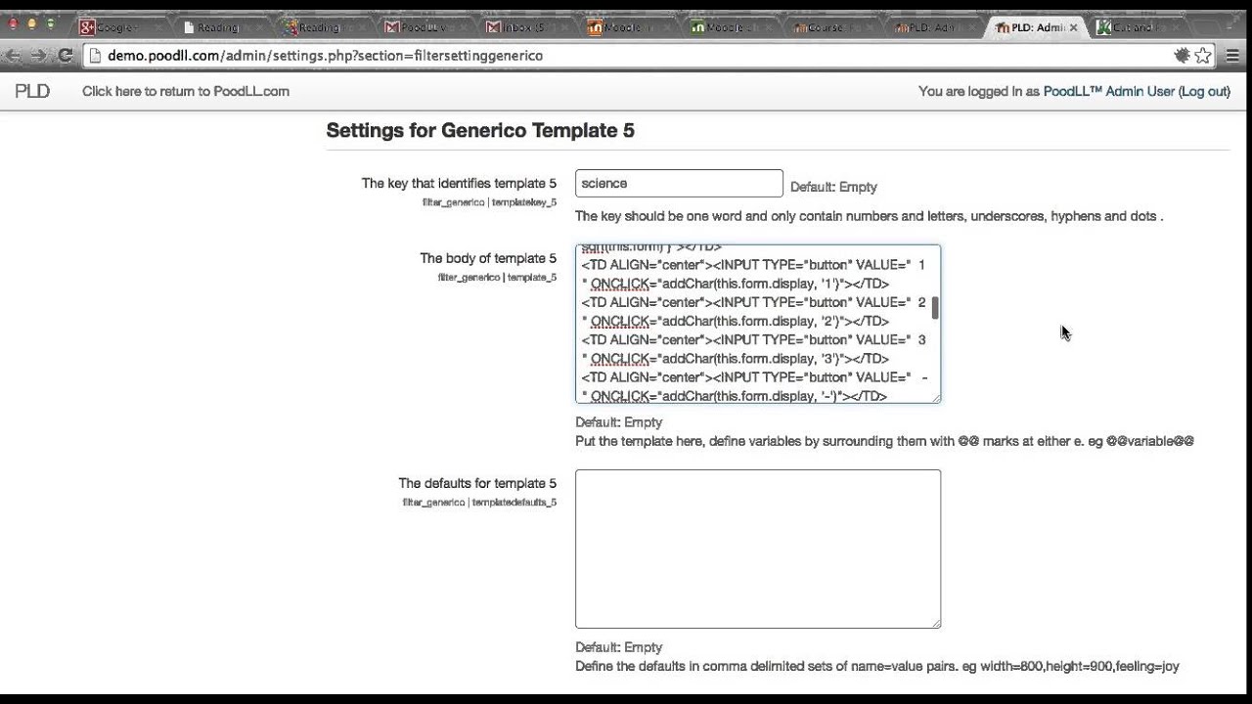Screen dimensions: 1252x704
Task: Click the filter_generico | templatekey_5 text
Action: coord(489,202)
